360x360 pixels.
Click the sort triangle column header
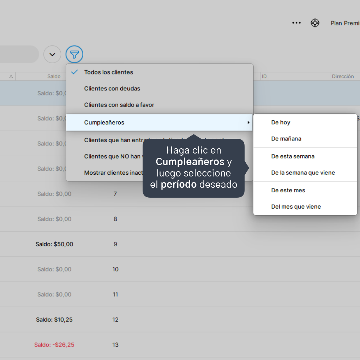(11, 77)
